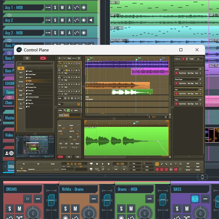The height and width of the screenshot is (219, 219).
Task: Click the green plugin icon on Control Plane master row
Action: coord(68,110)
